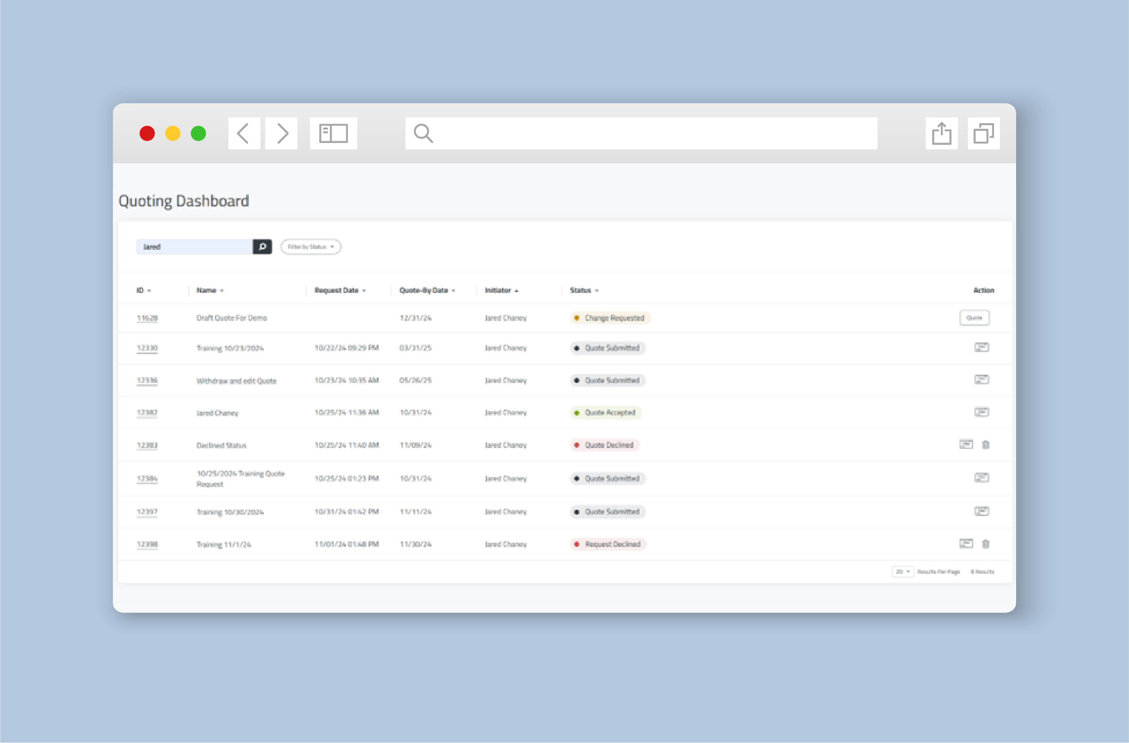Open the quote action icon for row 12330
1129x743 pixels.
tap(981, 347)
